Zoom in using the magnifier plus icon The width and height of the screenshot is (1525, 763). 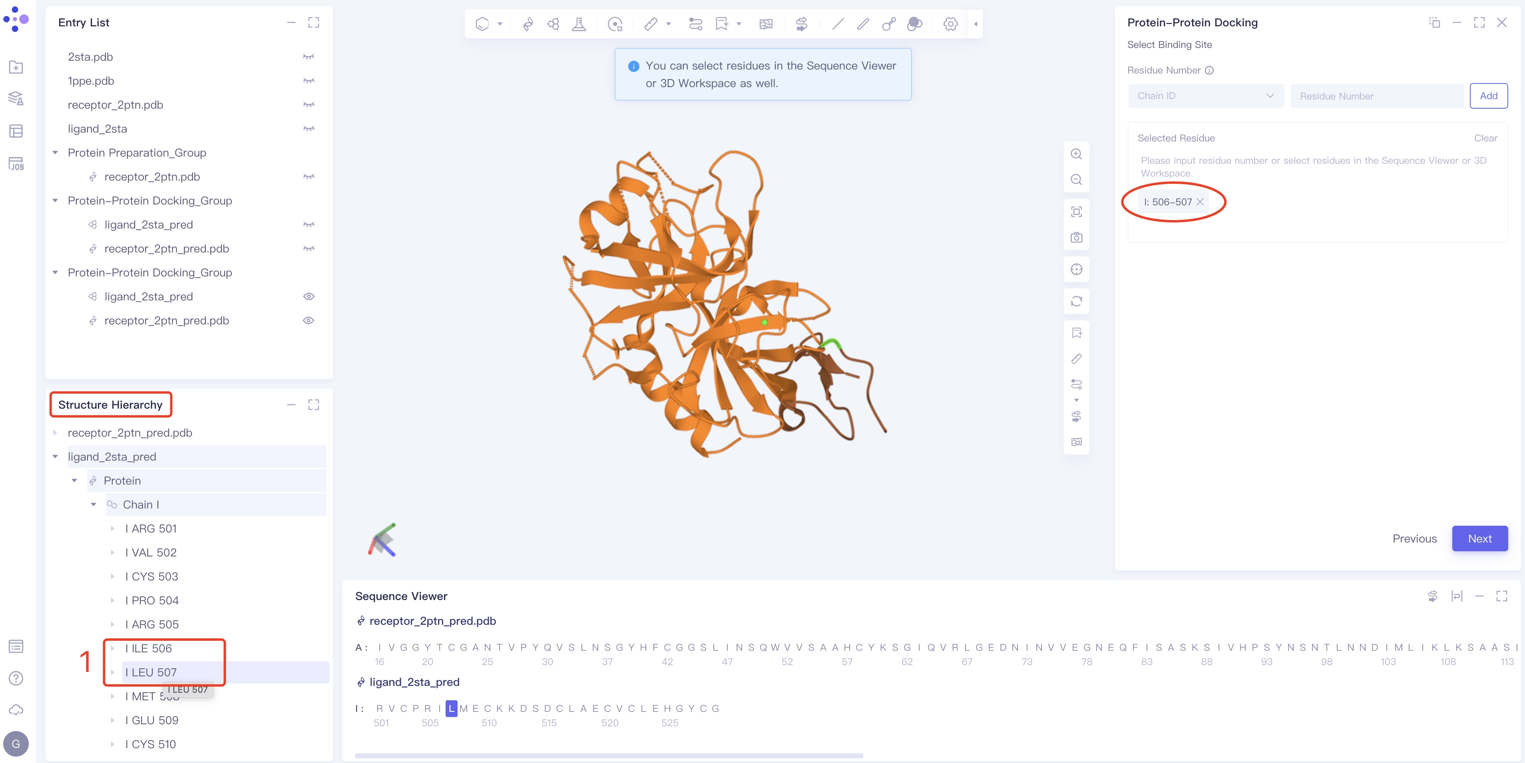coord(1077,154)
